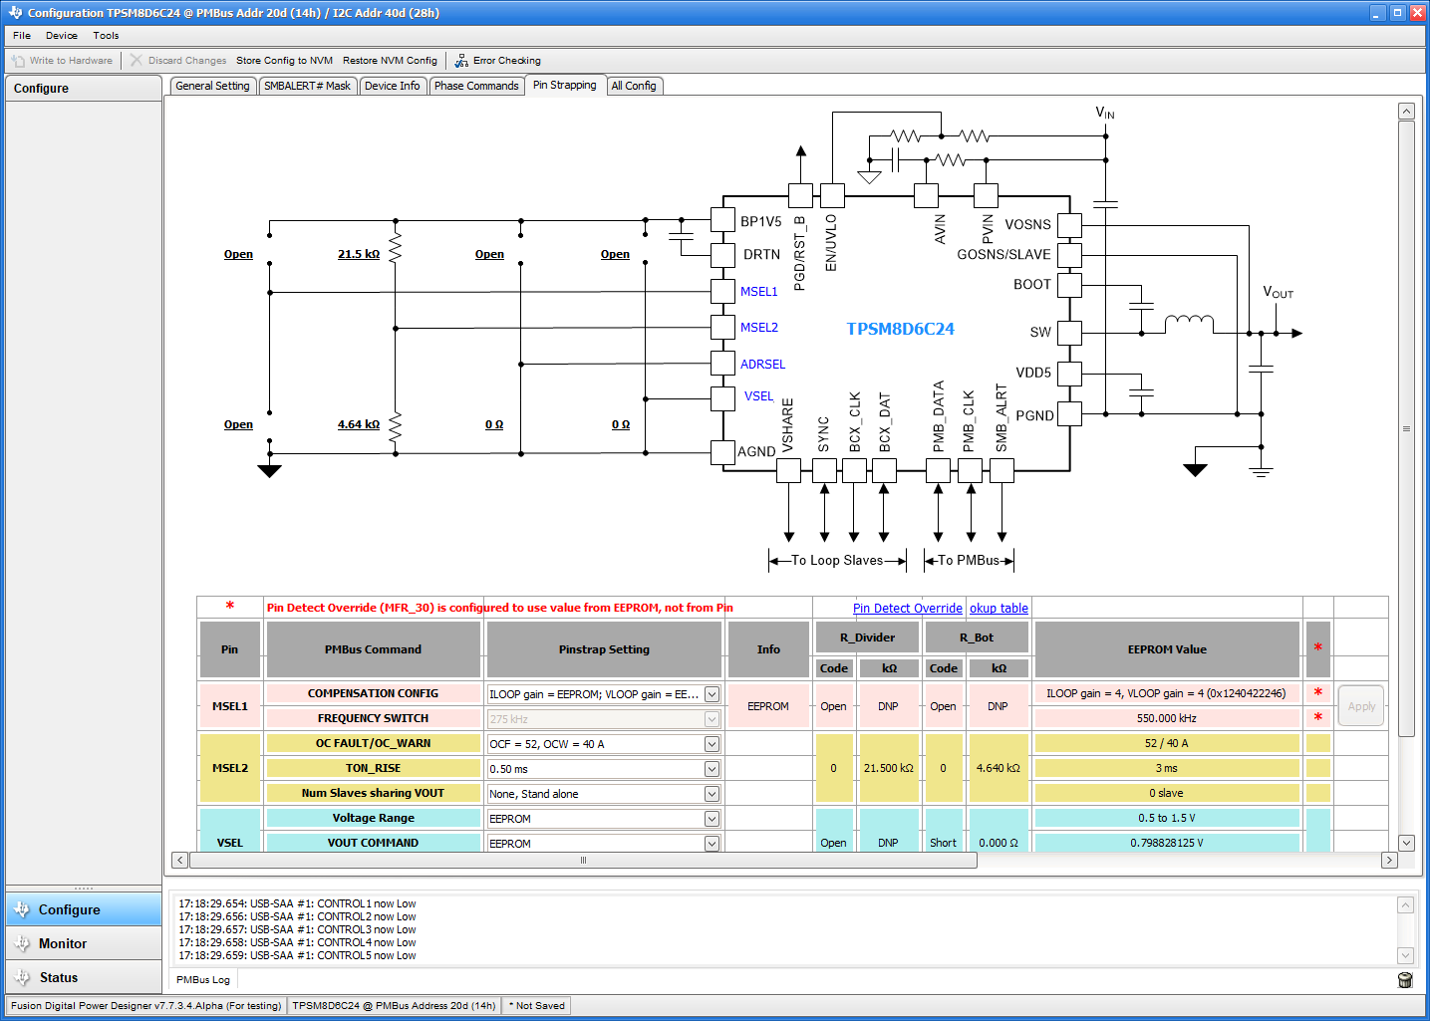
Task: Expand the TON_RISE setting dropdown
Action: 711,768
